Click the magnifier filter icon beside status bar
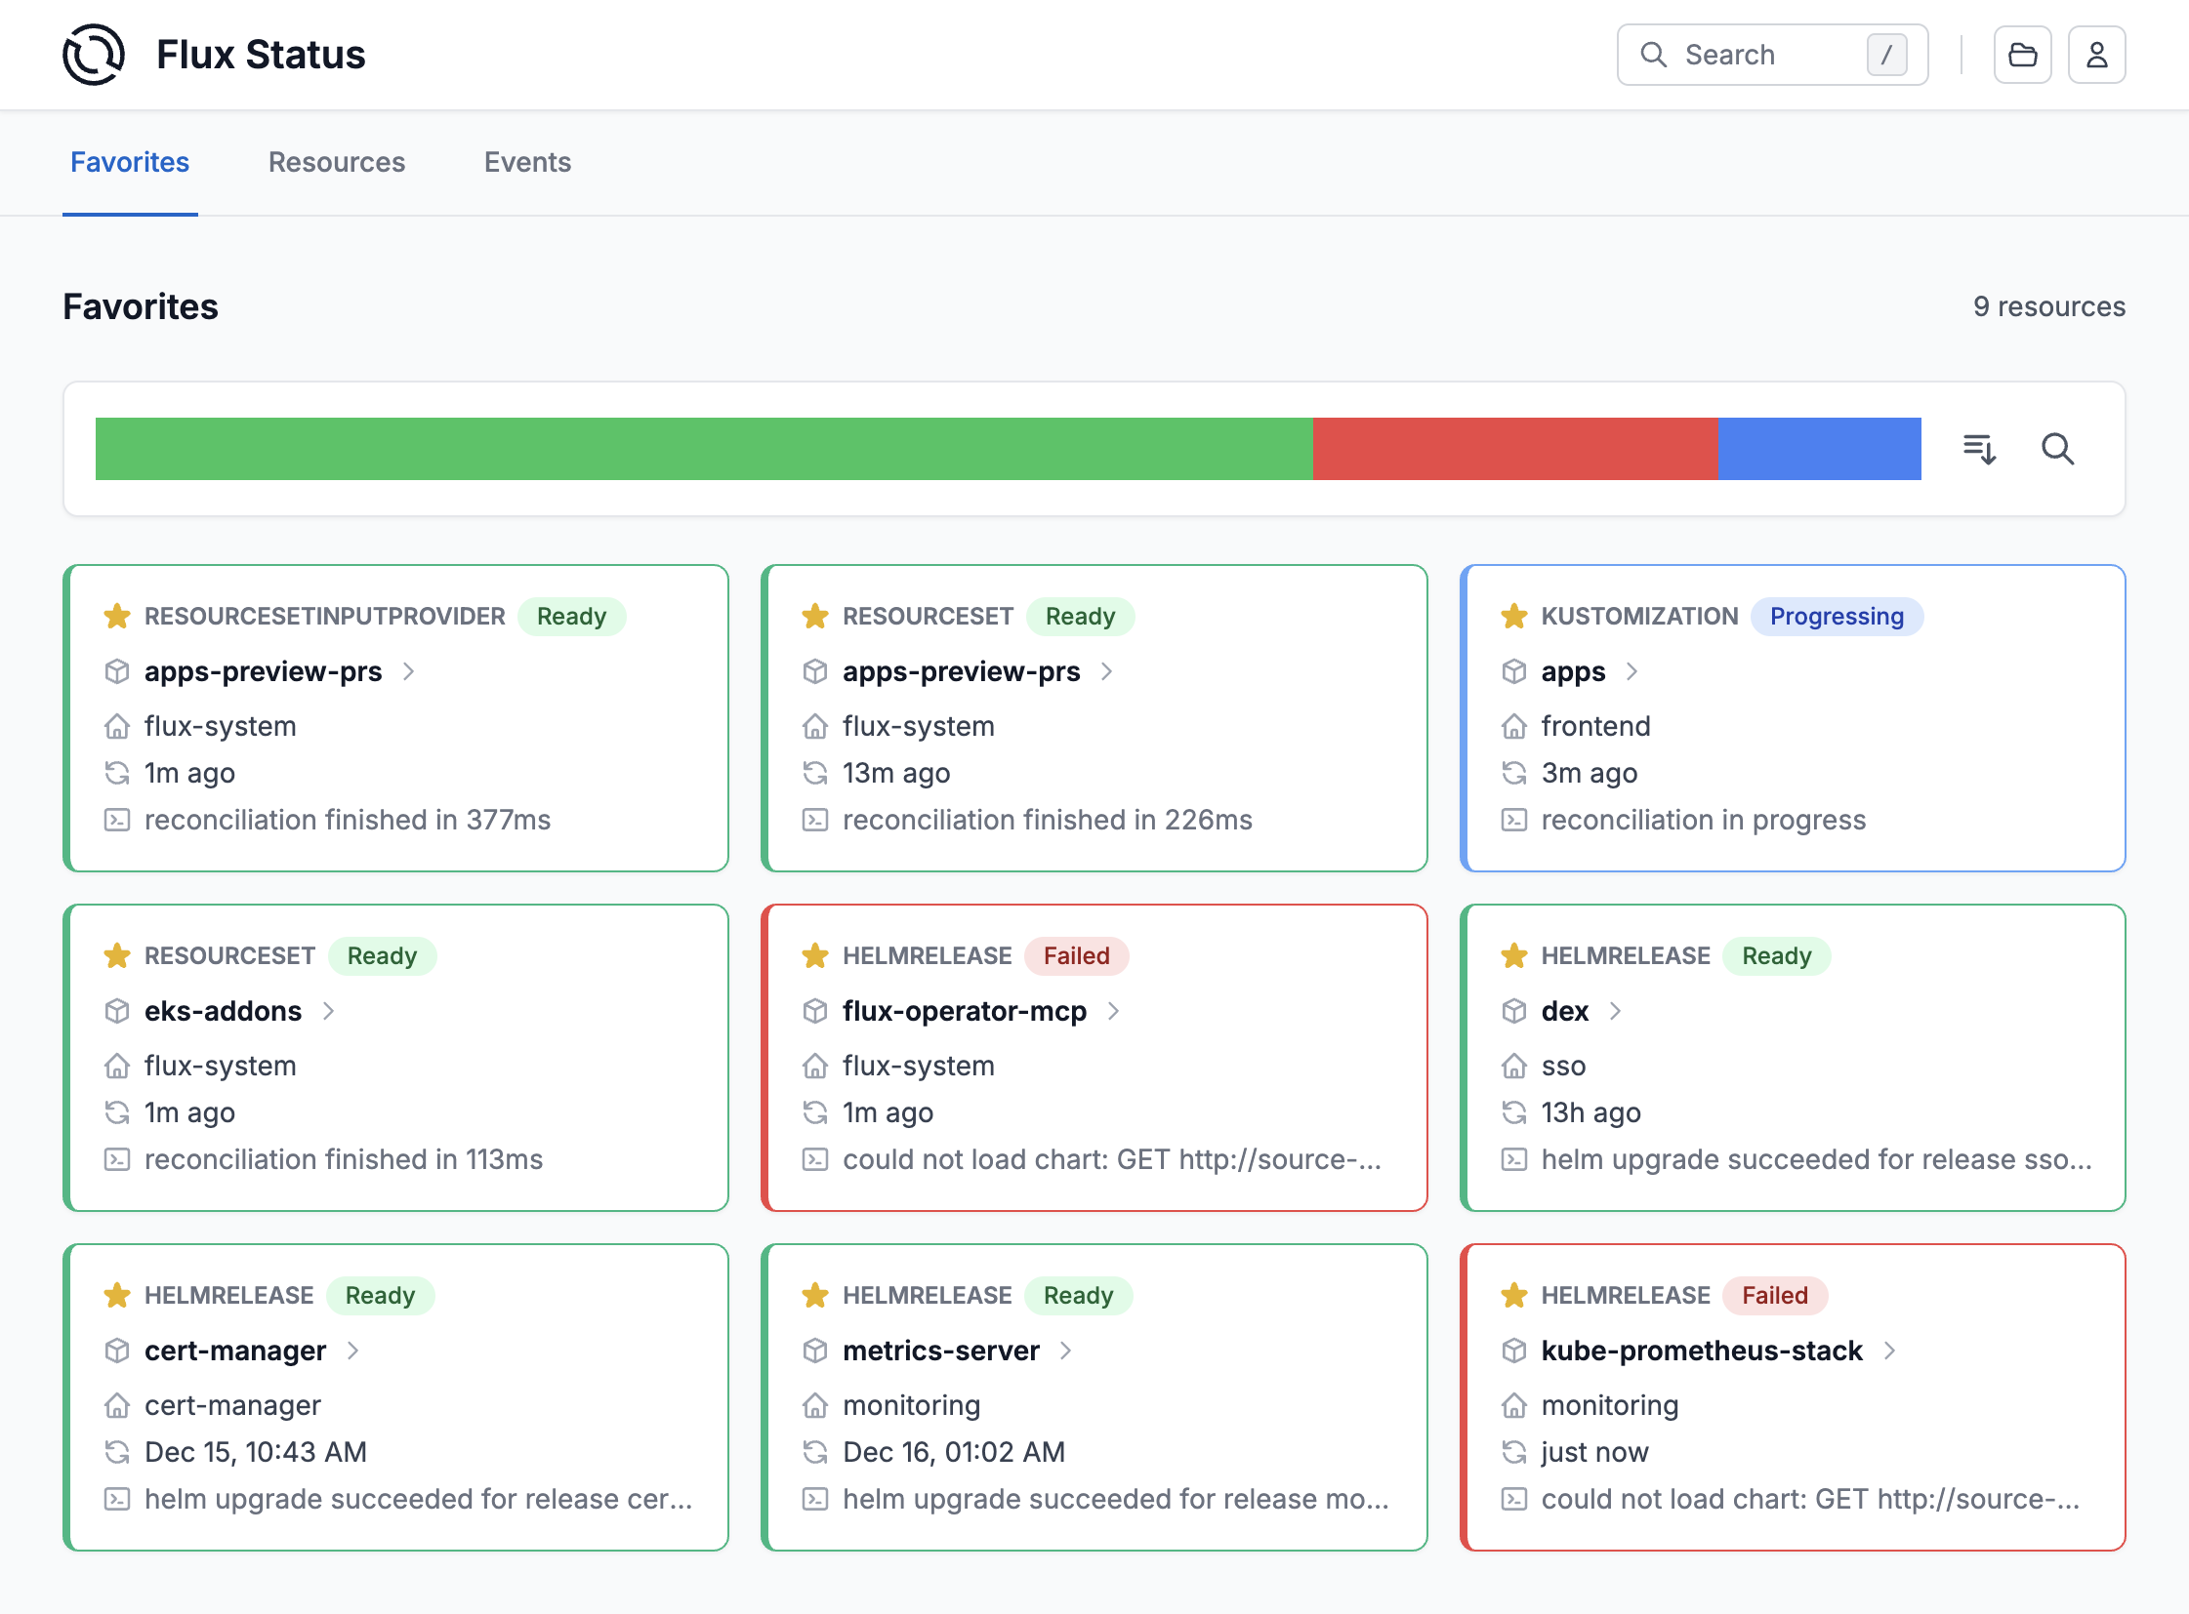Viewport: 2189px width, 1614px height. (2057, 449)
